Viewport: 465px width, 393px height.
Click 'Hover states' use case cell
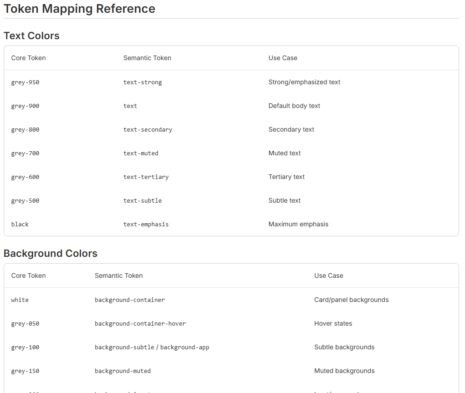coord(333,324)
